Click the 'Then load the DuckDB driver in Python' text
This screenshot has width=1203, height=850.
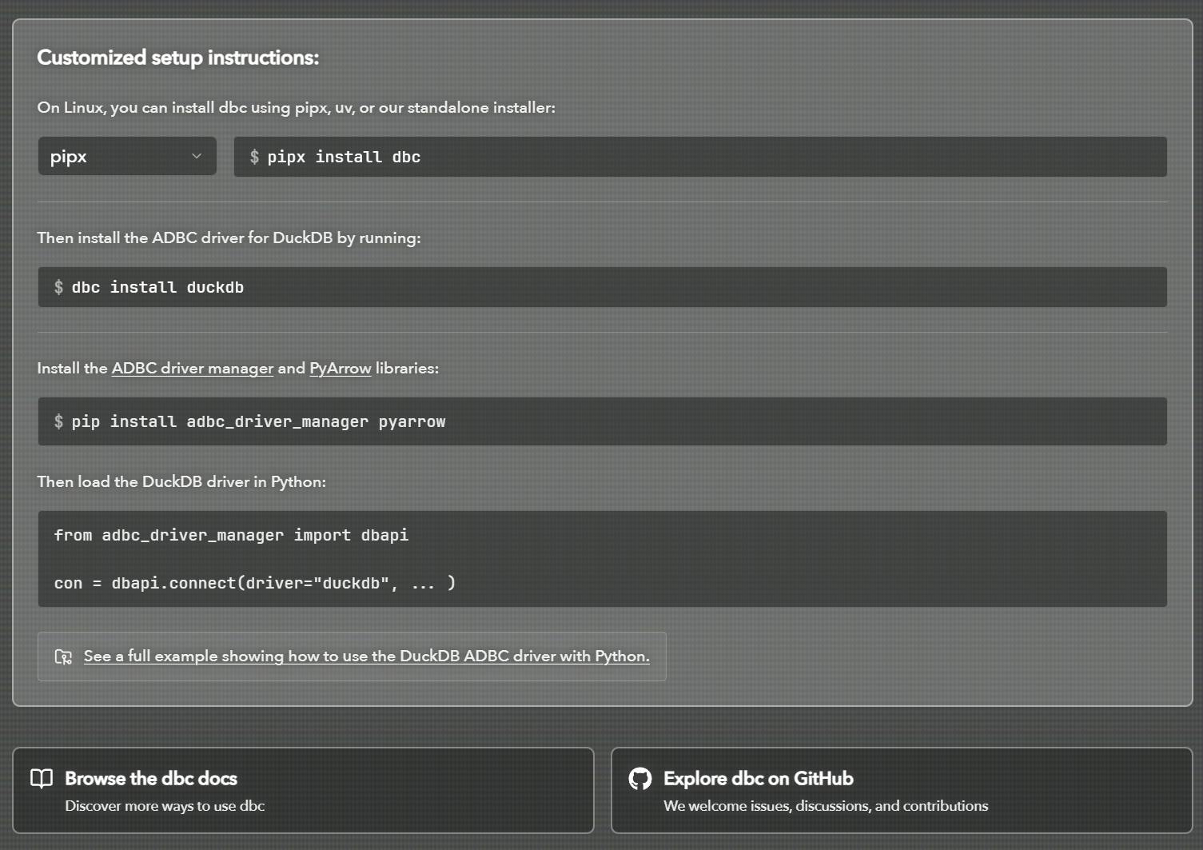[181, 481]
